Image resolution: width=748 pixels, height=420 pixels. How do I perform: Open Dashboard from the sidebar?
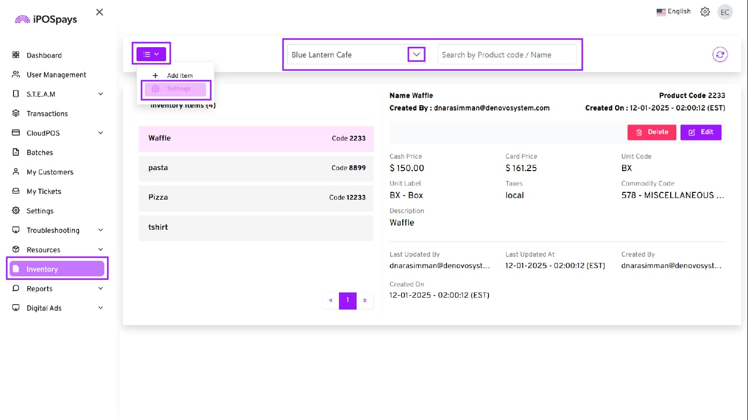coord(44,55)
